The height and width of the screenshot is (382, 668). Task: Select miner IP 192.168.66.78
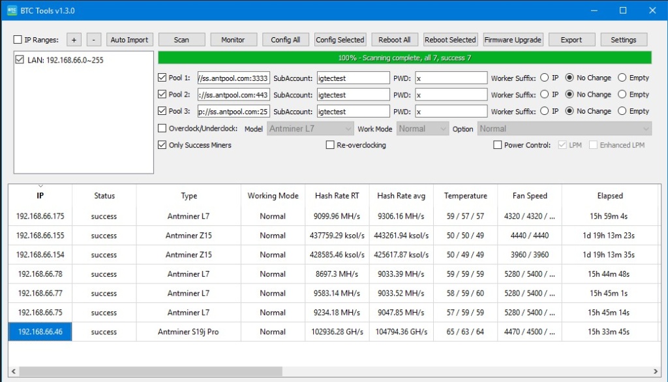[40, 274]
